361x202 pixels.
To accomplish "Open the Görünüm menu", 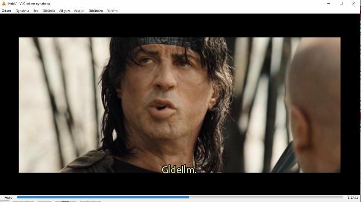I will point(95,10).
